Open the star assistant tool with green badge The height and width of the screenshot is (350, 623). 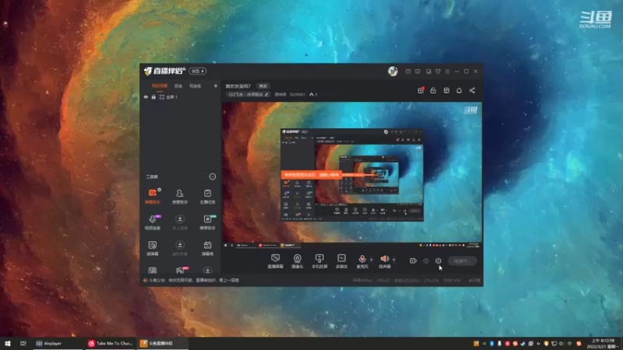(207, 222)
